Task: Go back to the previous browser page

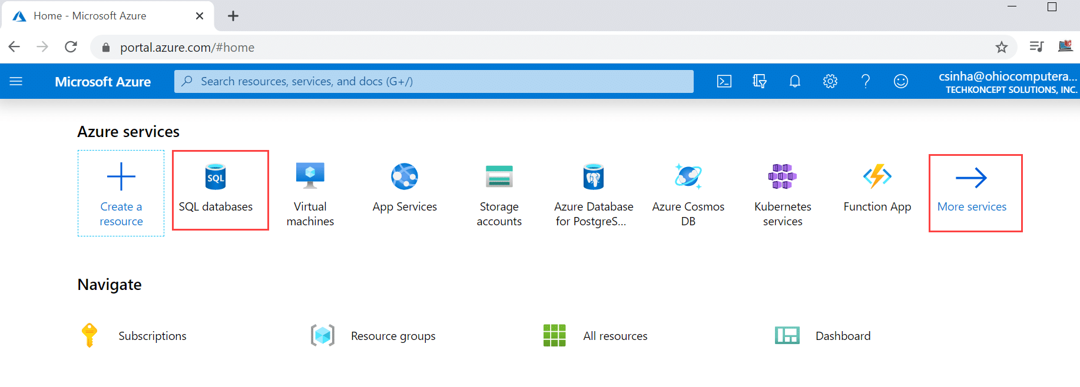Action: coord(14,47)
